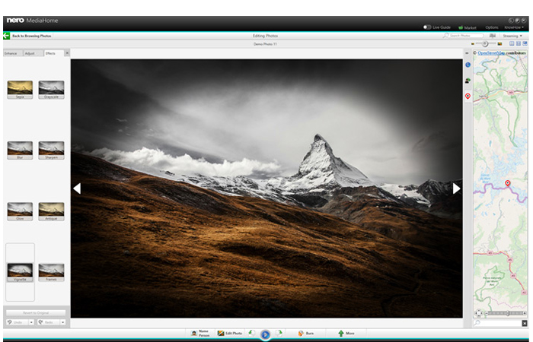This screenshot has height=342, width=533.
Task: Zoom out map with minus button
Action: coord(486,313)
